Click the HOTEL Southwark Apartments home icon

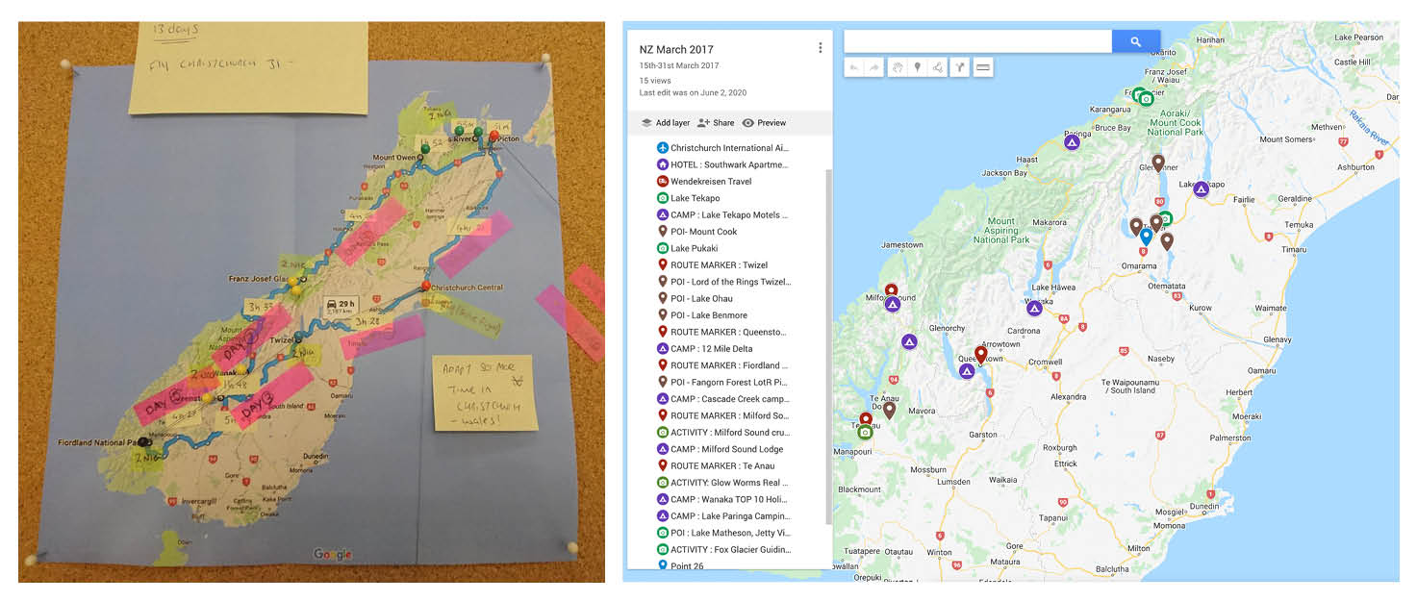coord(663,164)
